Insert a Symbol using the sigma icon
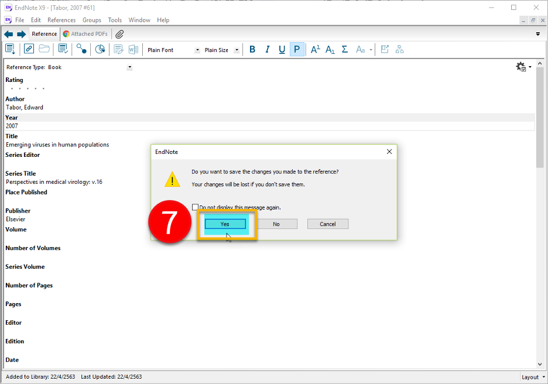 [345, 50]
